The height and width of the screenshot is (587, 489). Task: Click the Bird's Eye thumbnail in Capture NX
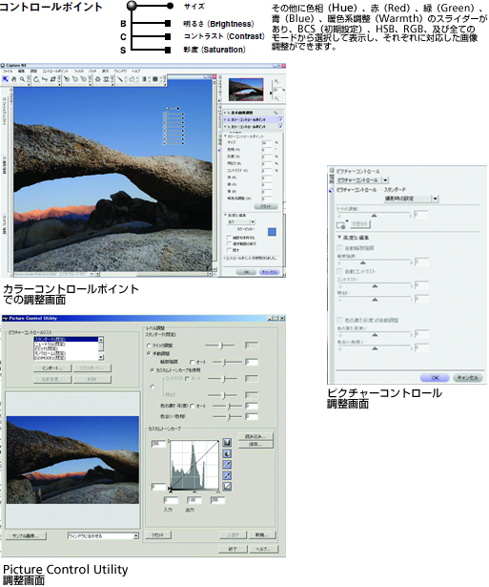[246, 90]
